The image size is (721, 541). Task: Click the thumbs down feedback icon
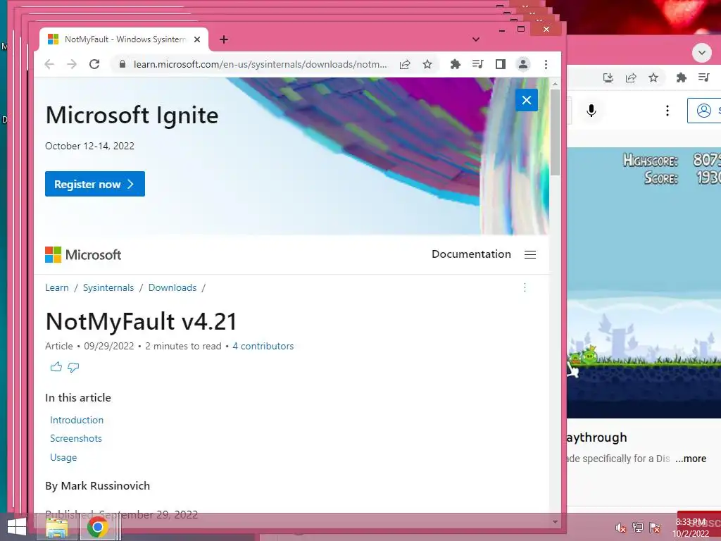[73, 367]
